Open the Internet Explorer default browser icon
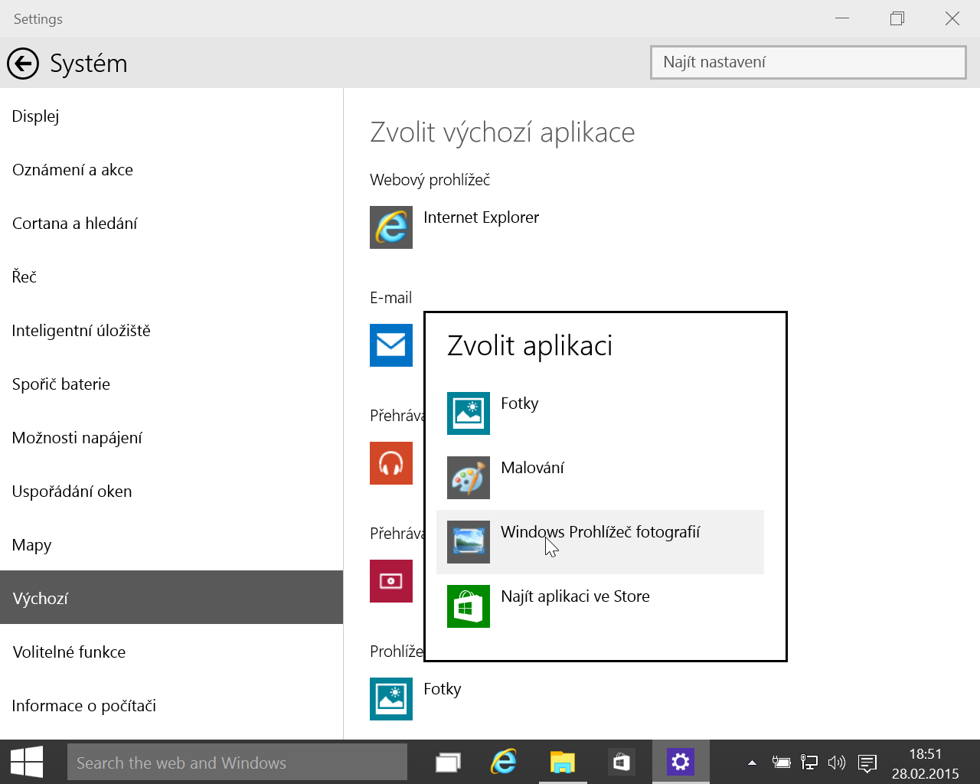 [x=391, y=227]
